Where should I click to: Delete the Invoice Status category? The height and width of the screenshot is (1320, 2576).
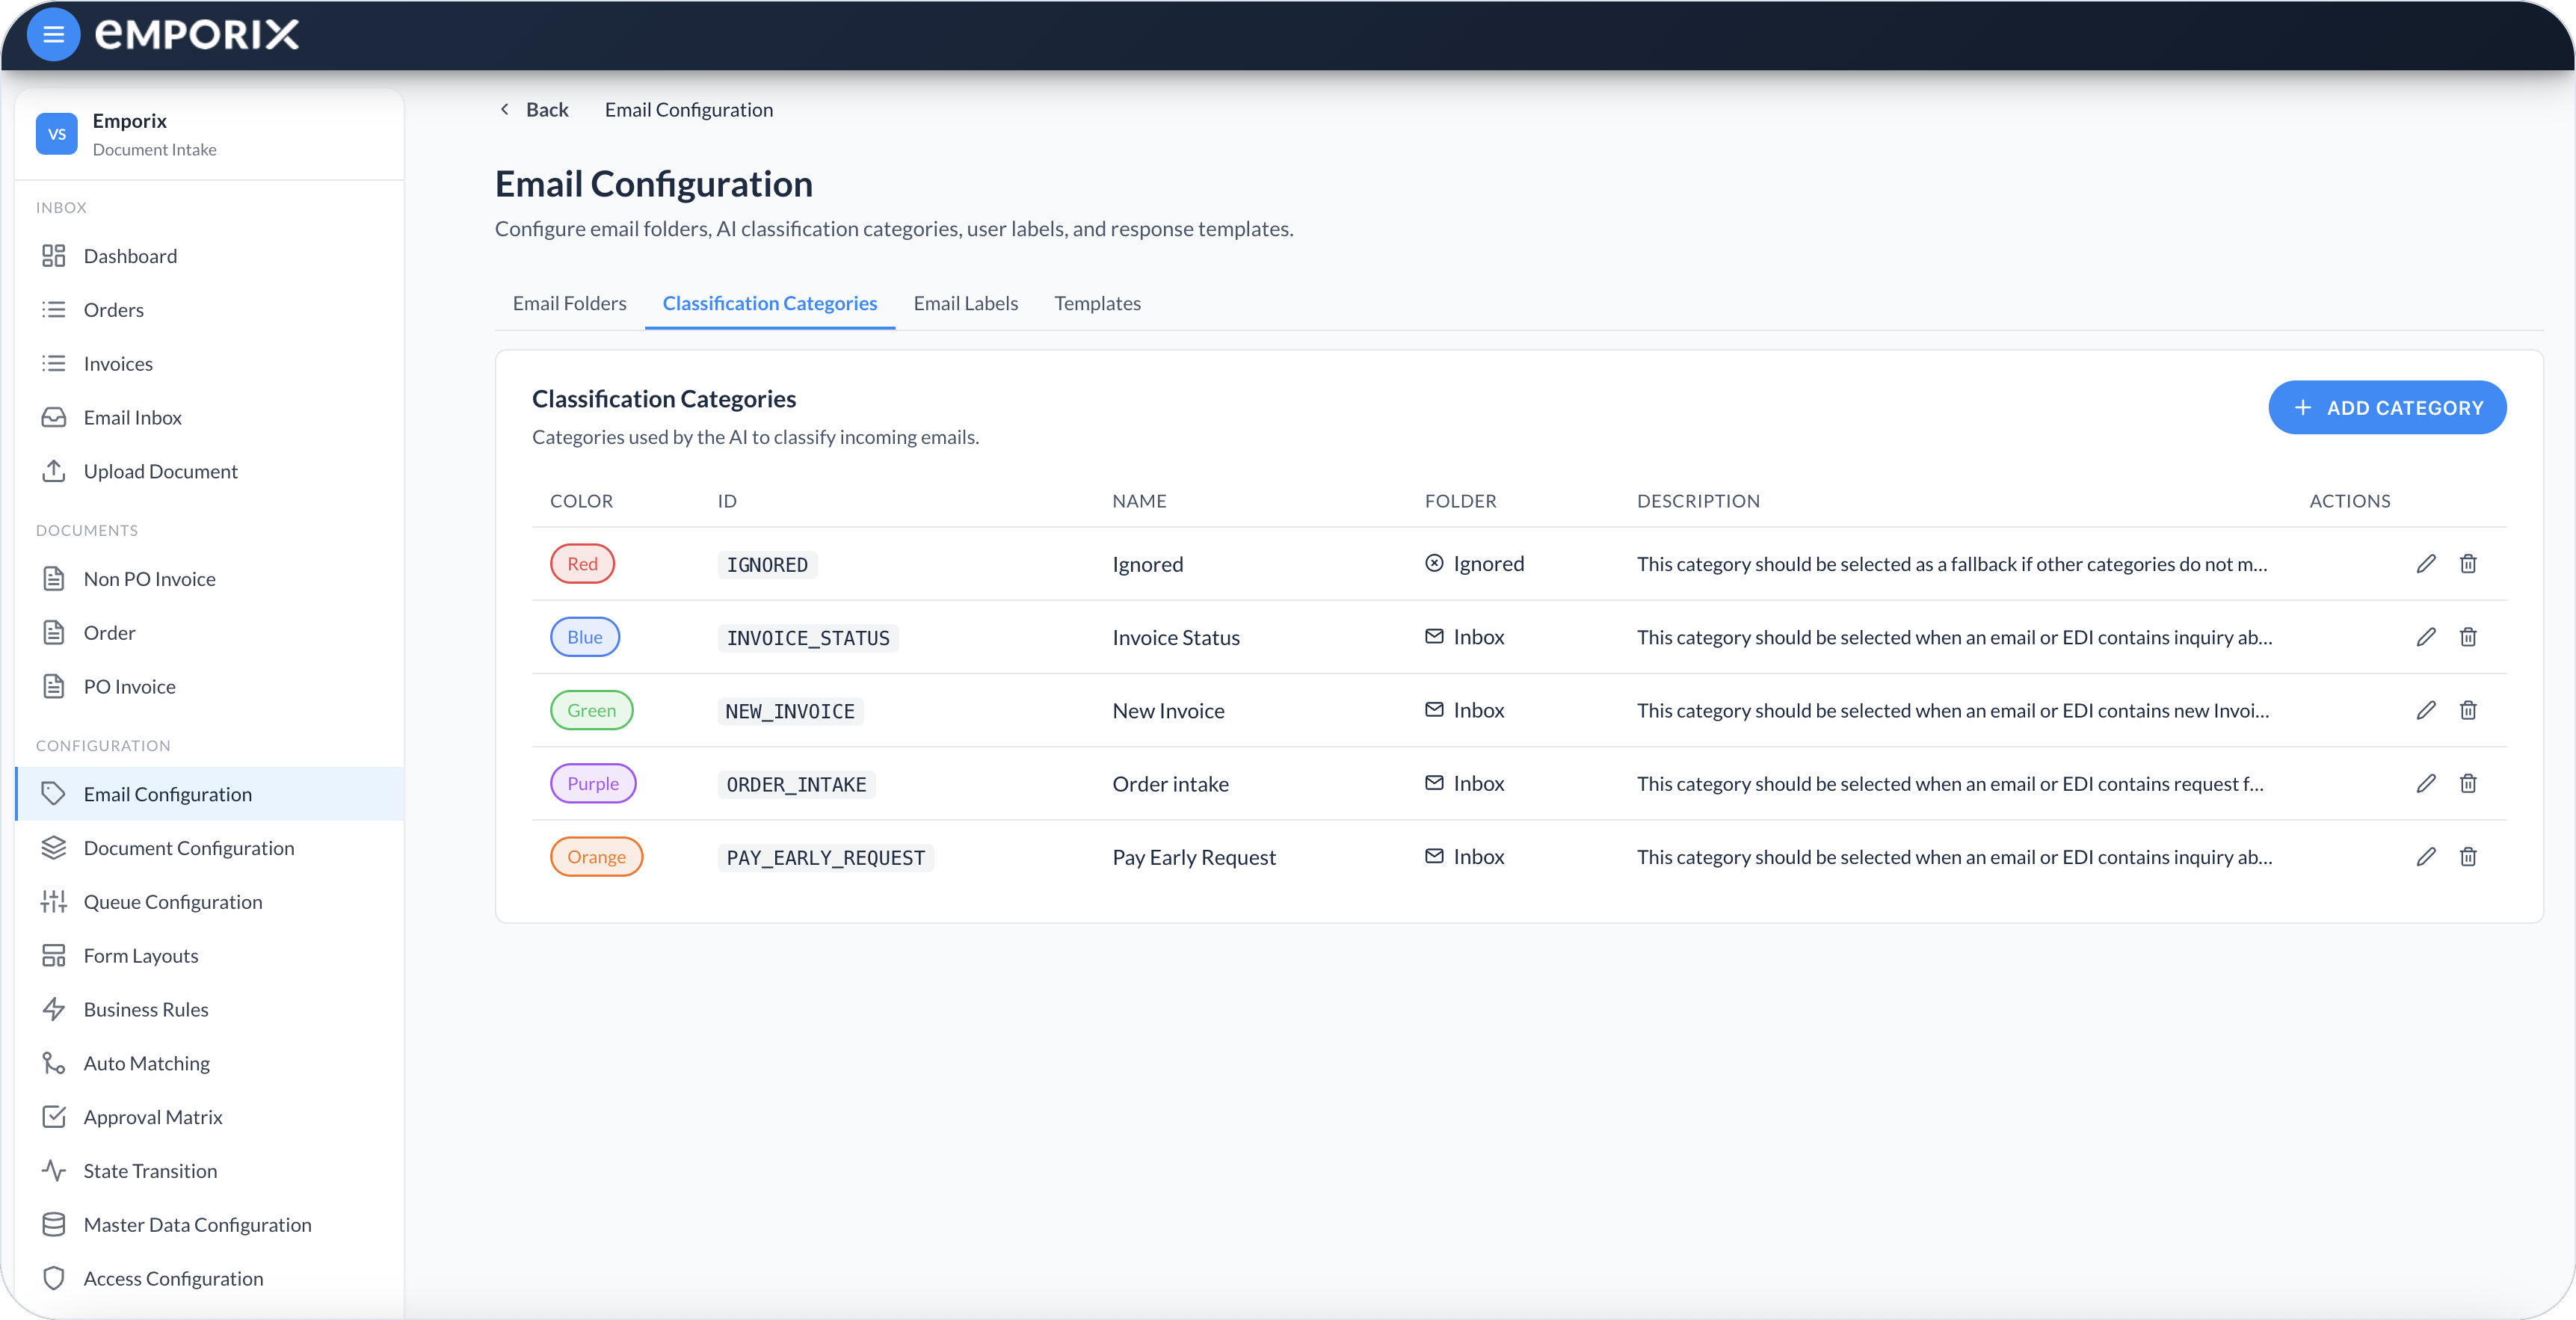coord(2468,637)
